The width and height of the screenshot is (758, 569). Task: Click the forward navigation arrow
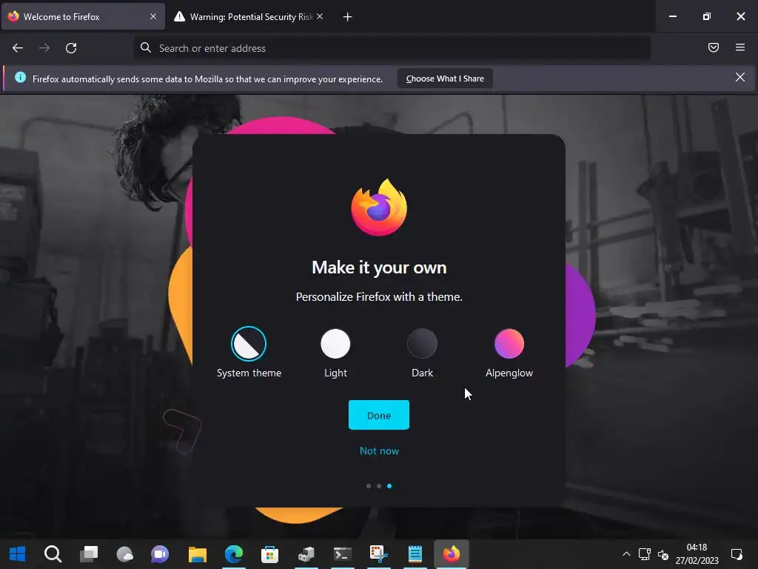point(44,48)
